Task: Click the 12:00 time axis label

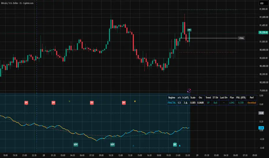Action: 120,155
